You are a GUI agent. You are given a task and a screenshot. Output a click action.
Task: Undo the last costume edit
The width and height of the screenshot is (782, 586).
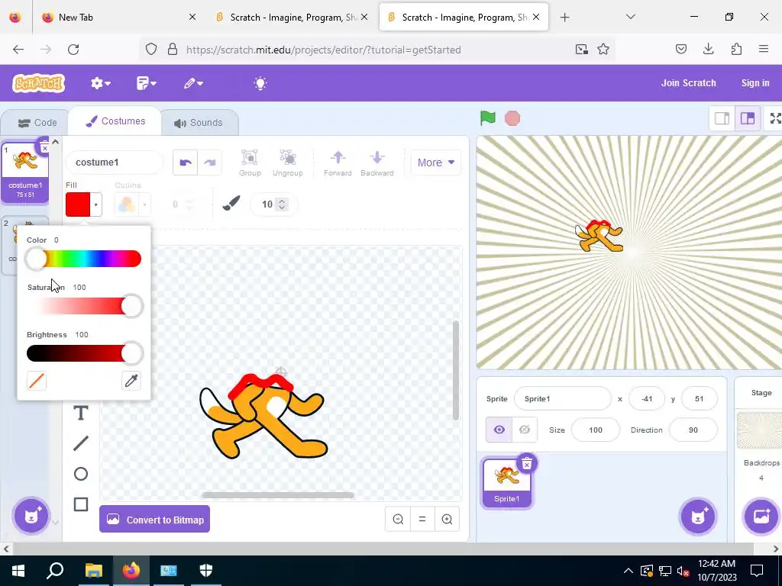pyautogui.click(x=186, y=163)
